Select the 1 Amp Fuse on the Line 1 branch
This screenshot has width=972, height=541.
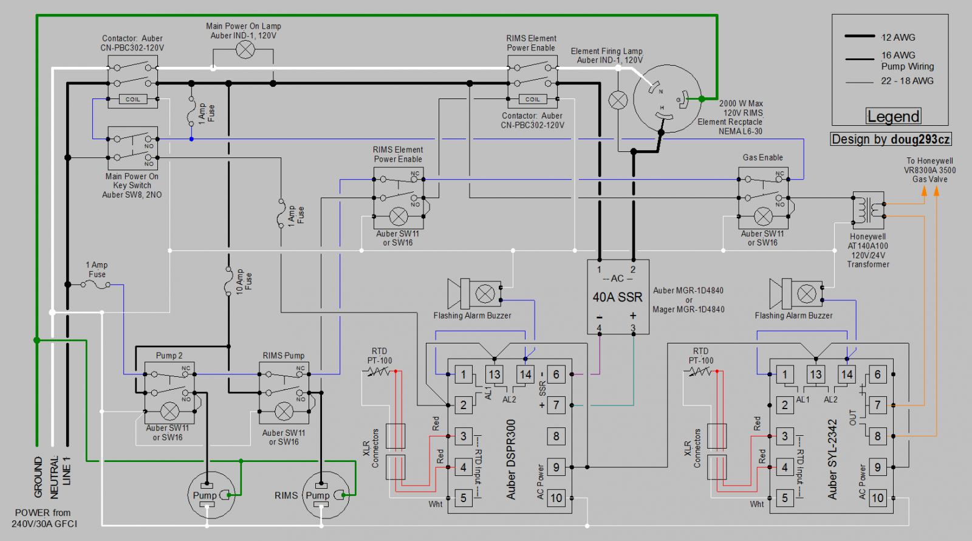point(97,284)
